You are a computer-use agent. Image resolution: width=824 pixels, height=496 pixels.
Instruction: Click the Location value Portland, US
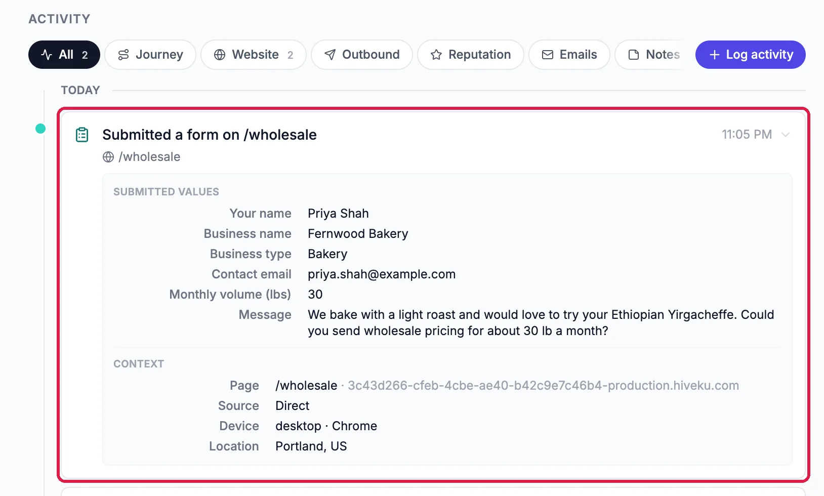311,446
